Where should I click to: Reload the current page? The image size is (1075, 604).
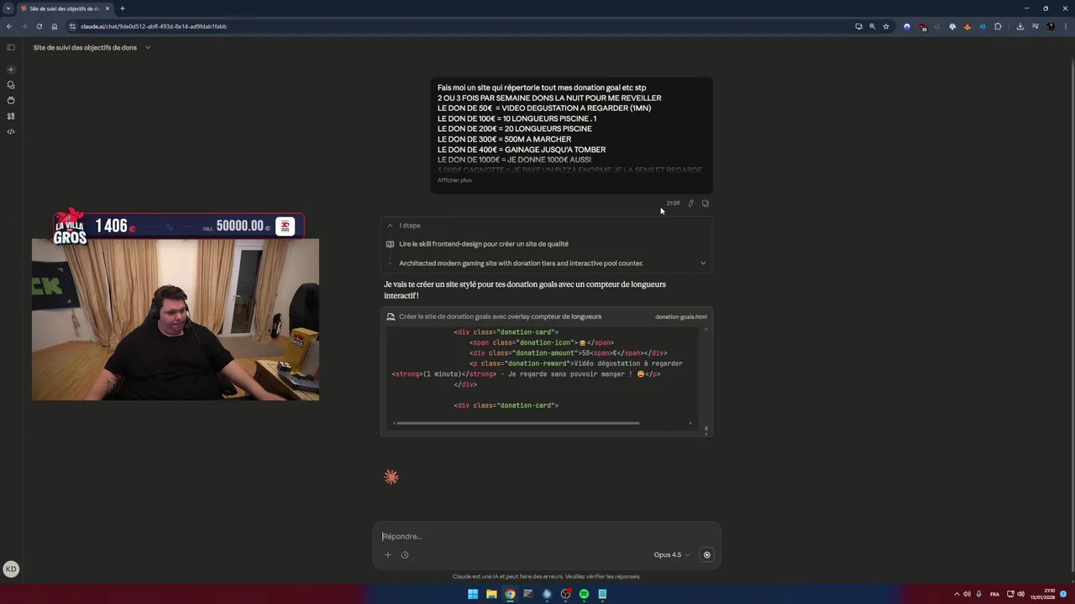coord(39,26)
